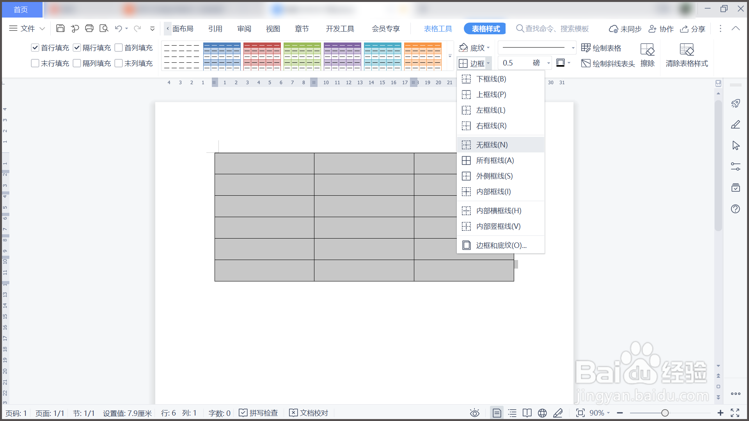Enable 末列填充 checkbox
The width and height of the screenshot is (749, 421).
point(119,63)
